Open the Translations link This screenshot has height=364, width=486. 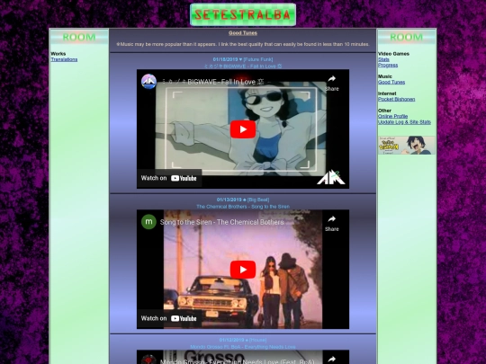pos(64,59)
